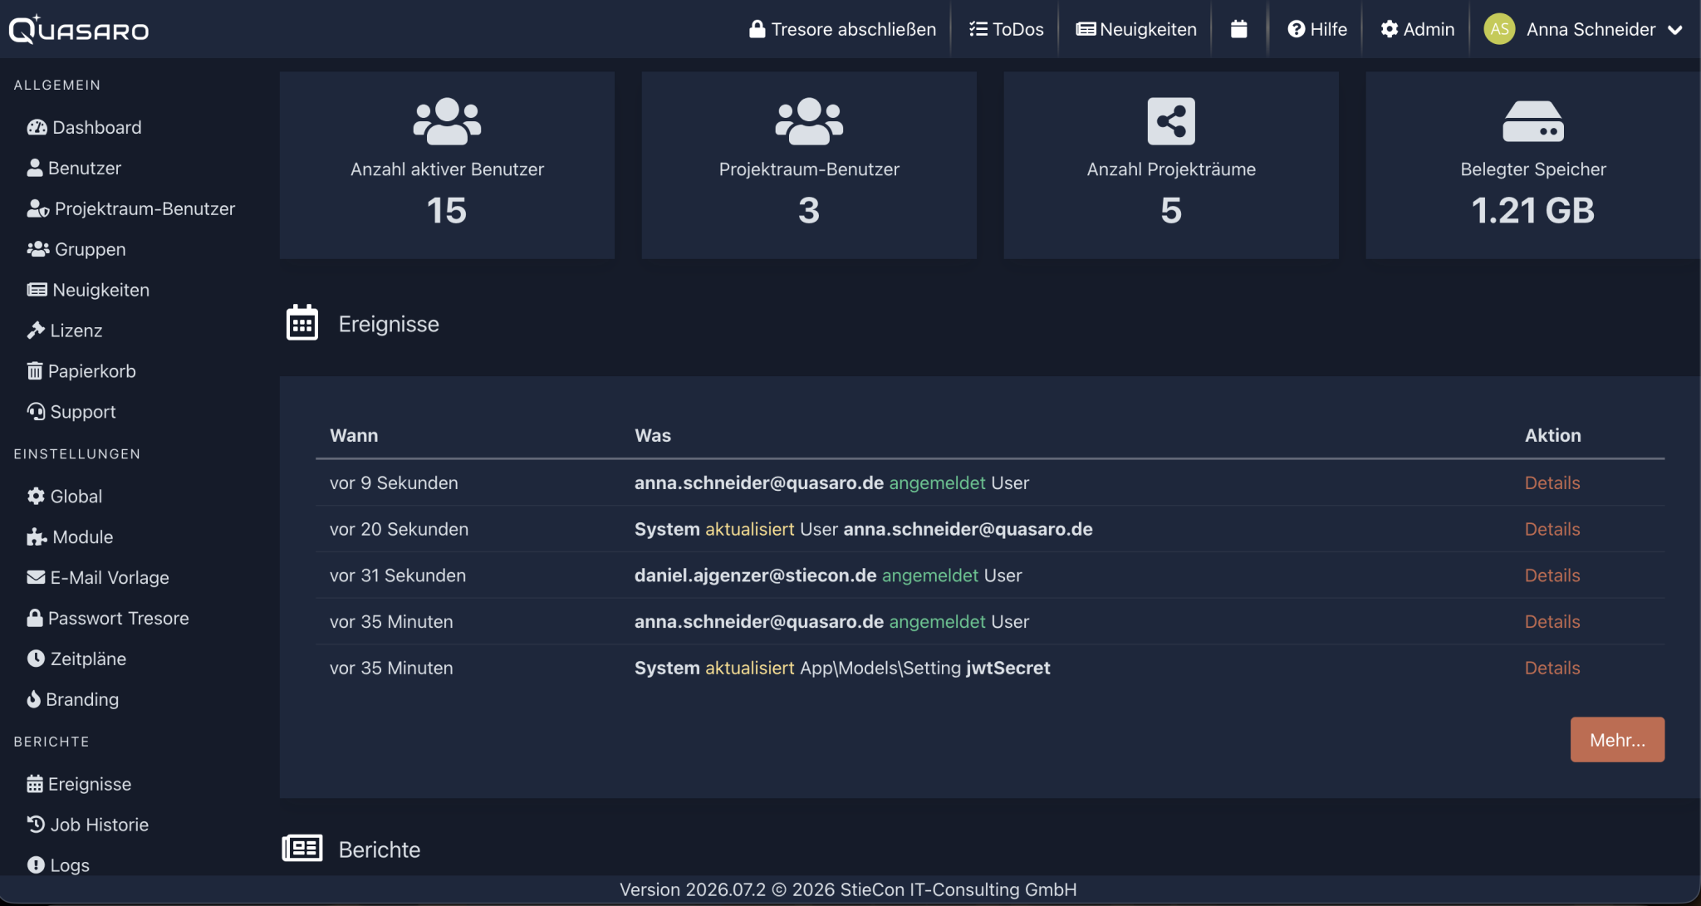Click the AS user avatar
Viewport: 1701px width, 906px height.
pos(1499,29)
